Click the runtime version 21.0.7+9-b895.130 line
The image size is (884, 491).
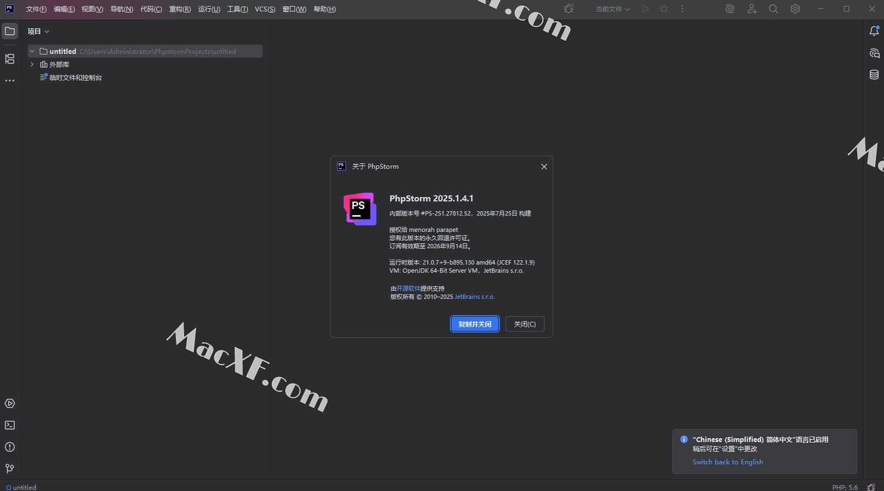(462, 262)
